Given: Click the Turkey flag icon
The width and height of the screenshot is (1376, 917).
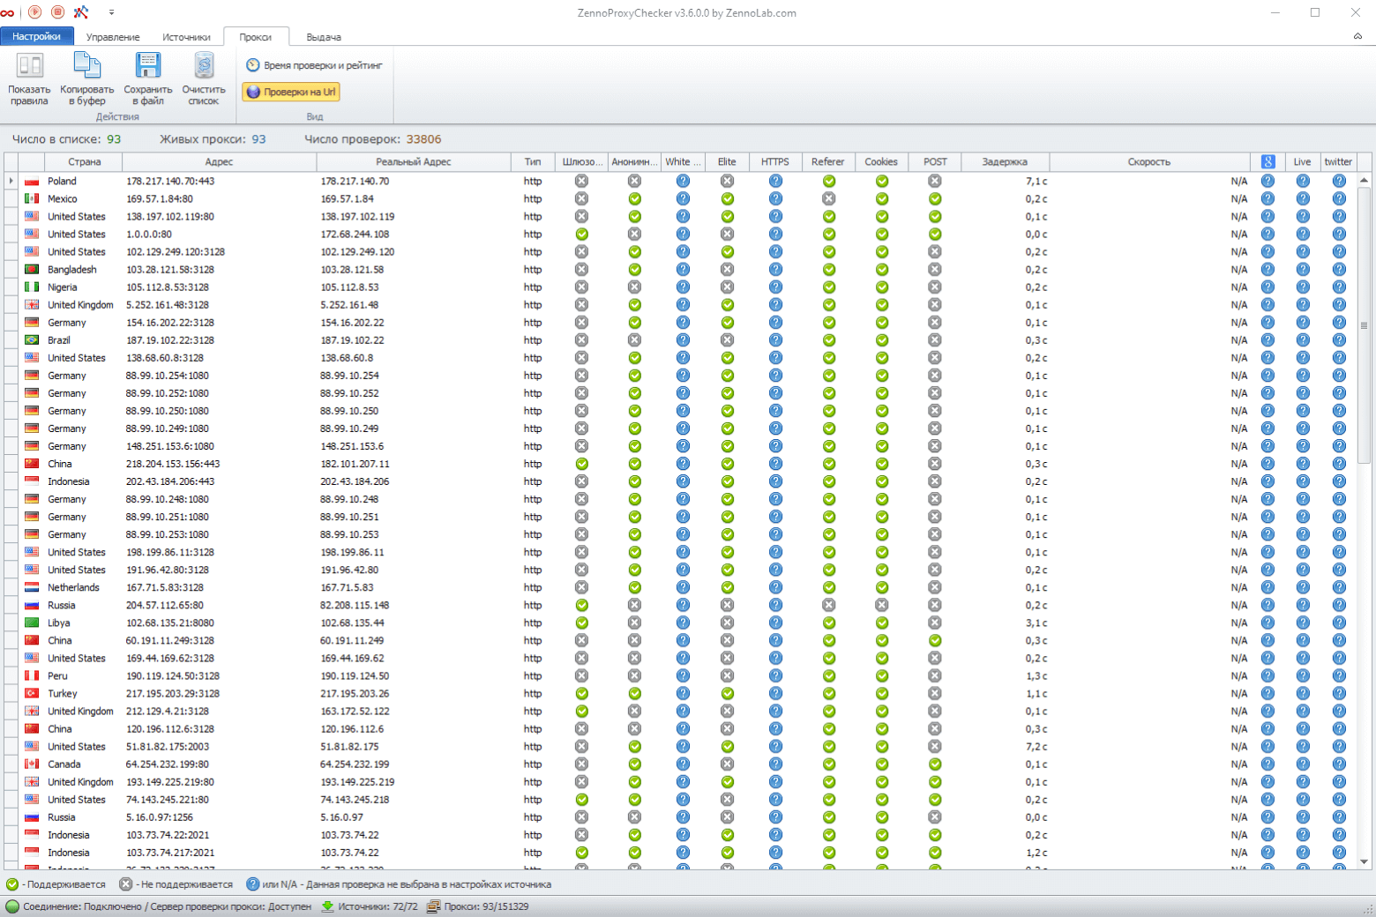Looking at the screenshot, I should click(x=32, y=694).
